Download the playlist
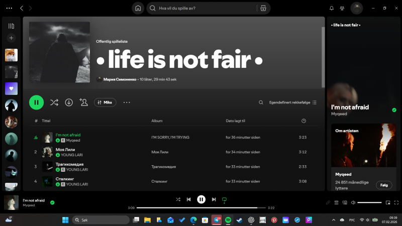The width and height of the screenshot is (402, 226). [69, 102]
